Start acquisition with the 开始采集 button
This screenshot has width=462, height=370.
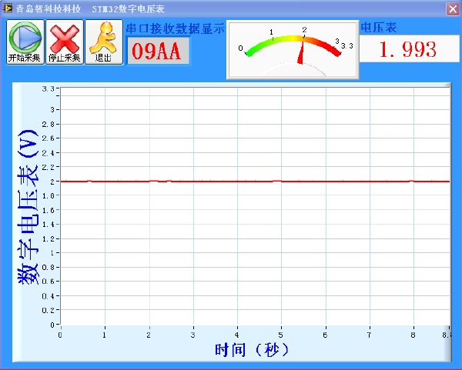coord(25,42)
